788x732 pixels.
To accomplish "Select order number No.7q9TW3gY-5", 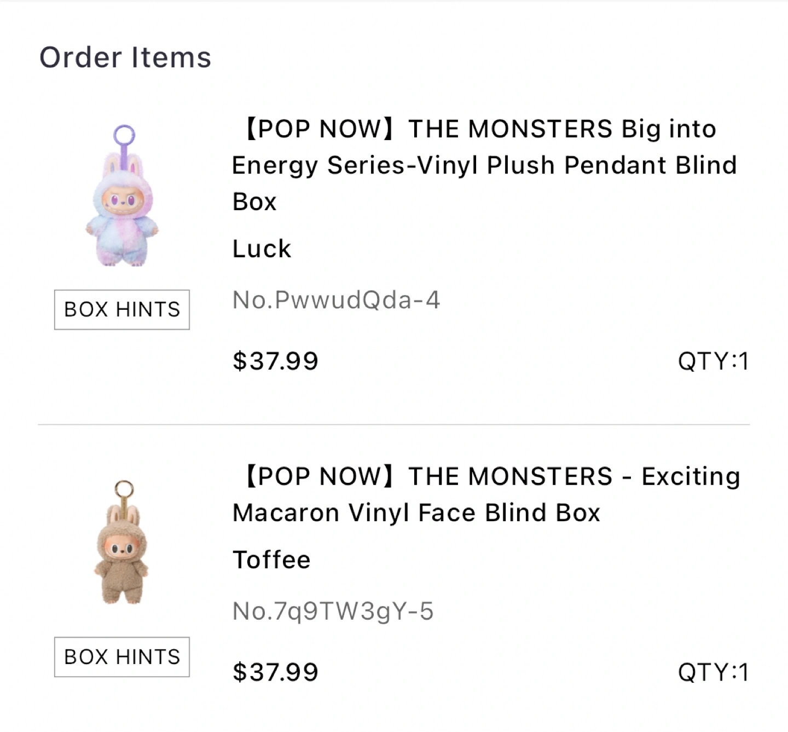I will (x=333, y=611).
